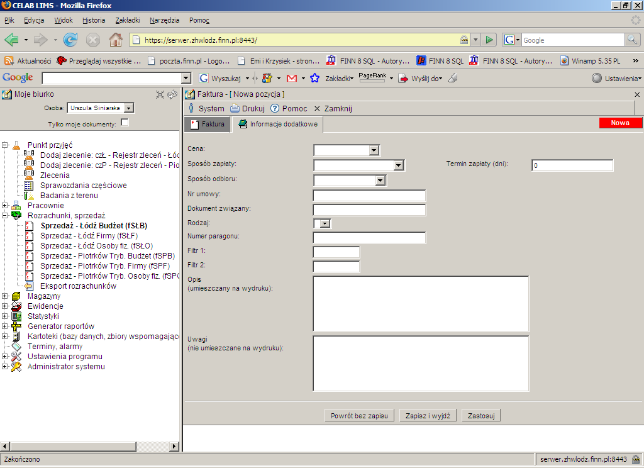Close the Faktura panel with the X

click(637, 94)
